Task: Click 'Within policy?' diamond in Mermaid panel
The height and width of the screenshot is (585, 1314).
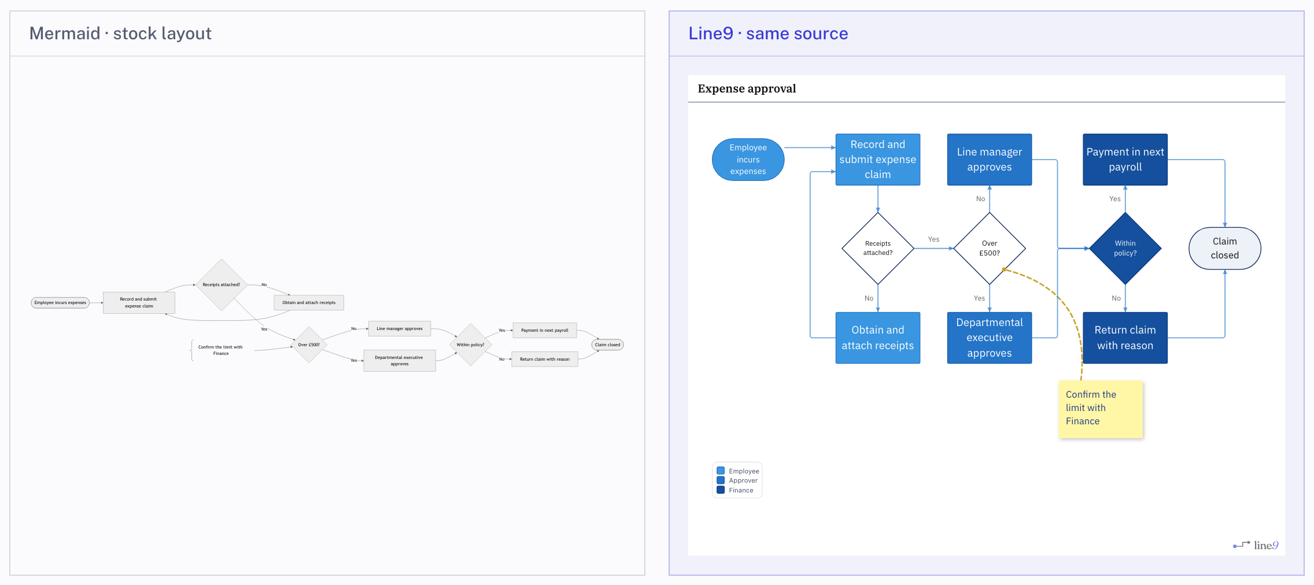Action: (x=471, y=345)
